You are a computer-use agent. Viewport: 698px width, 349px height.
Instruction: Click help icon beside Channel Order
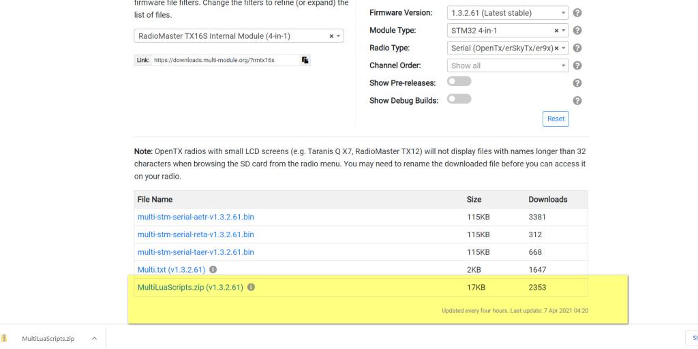pos(577,66)
